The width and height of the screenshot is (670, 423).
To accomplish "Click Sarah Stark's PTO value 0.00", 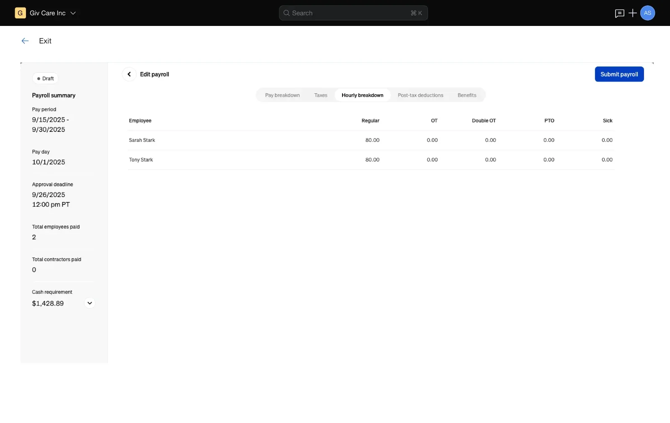I will [x=549, y=140].
